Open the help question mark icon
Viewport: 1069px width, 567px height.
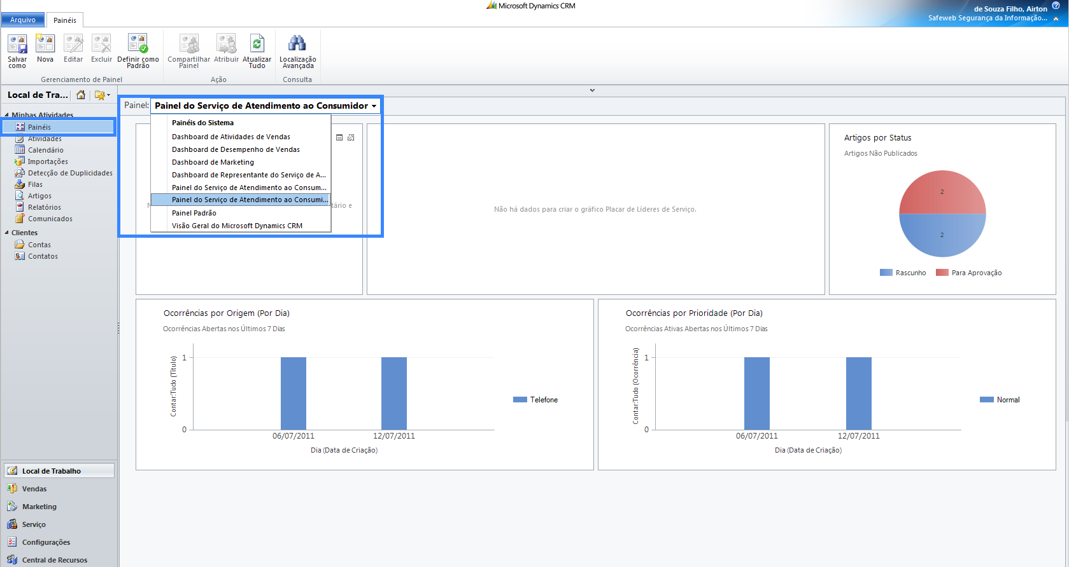tap(1056, 5)
